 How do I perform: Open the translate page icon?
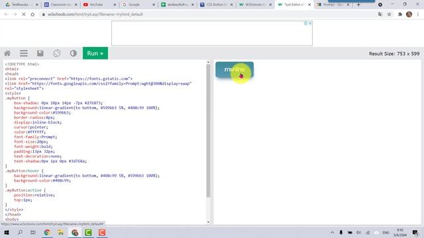pos(380,15)
